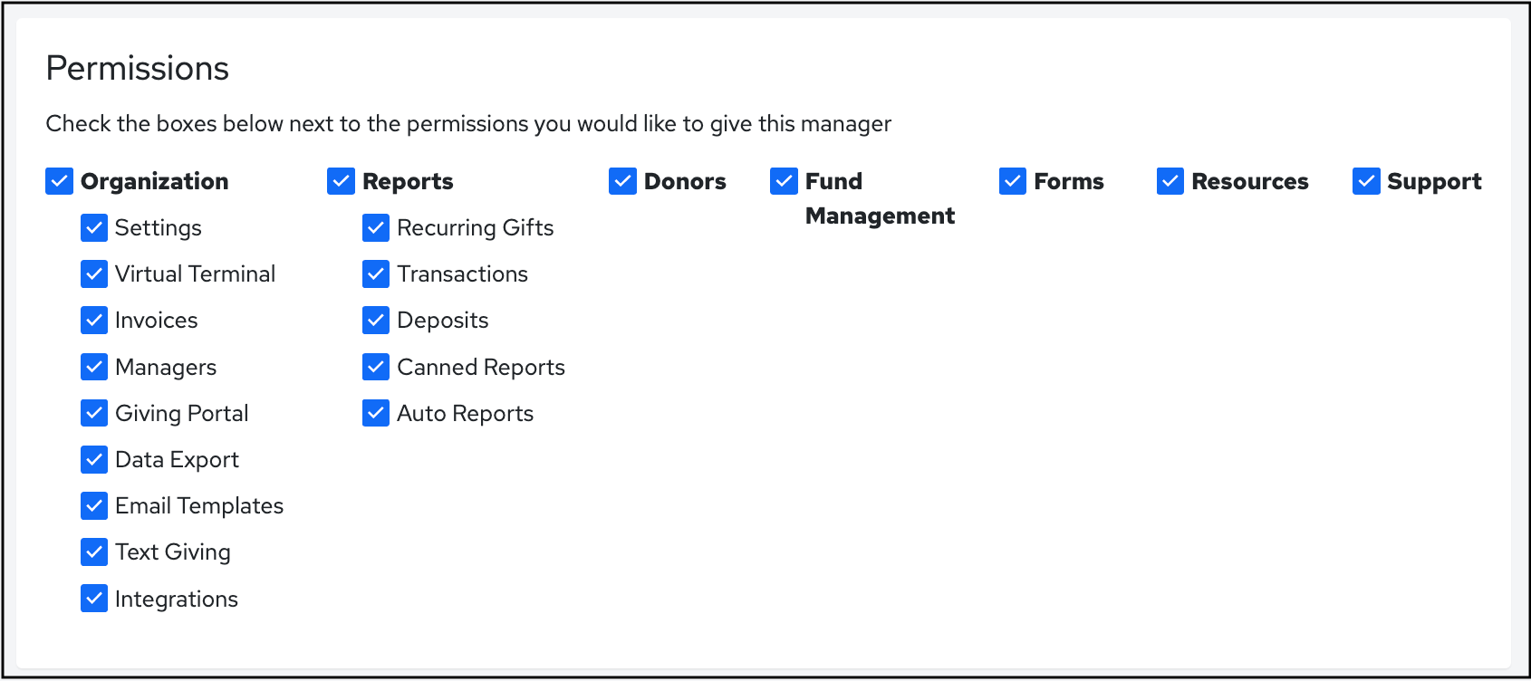The image size is (1531, 681).
Task: Disable the Fund Management permission
Action: 783,181
